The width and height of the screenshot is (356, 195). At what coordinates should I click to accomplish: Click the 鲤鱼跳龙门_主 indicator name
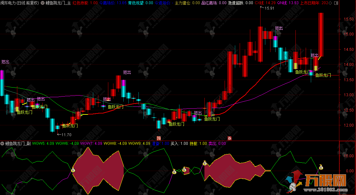[58, 3]
